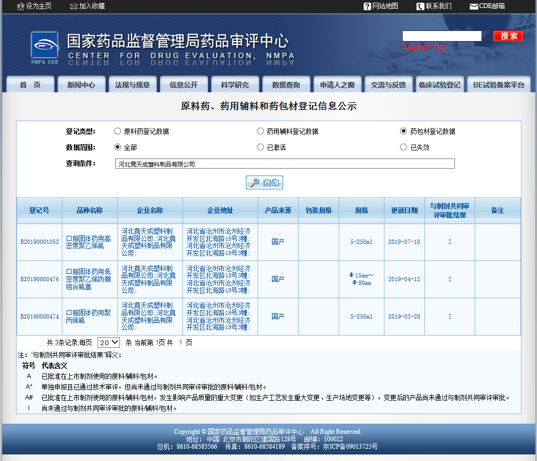Image resolution: width=537 pixels, height=461 pixels.
Task: Click the phone icon for 联系我们
Action: pos(420,6)
